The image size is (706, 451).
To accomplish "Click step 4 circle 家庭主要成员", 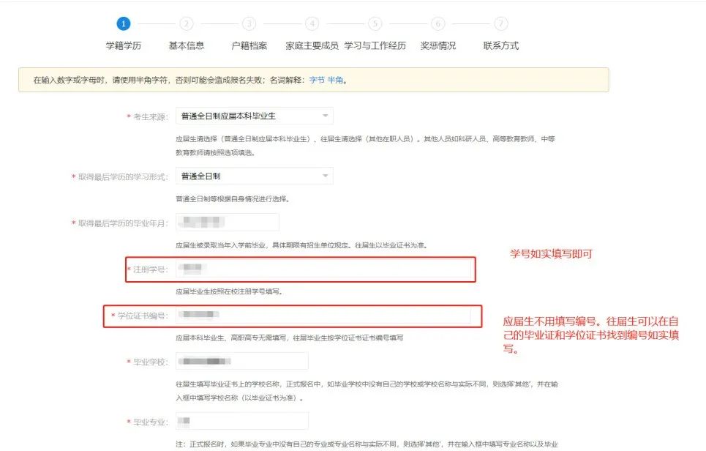I will 312,23.
